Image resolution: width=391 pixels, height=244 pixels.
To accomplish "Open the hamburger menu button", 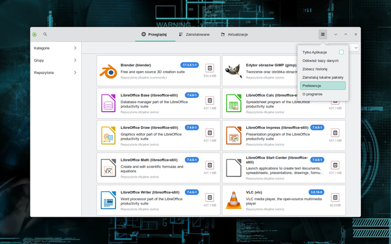I will point(323,34).
